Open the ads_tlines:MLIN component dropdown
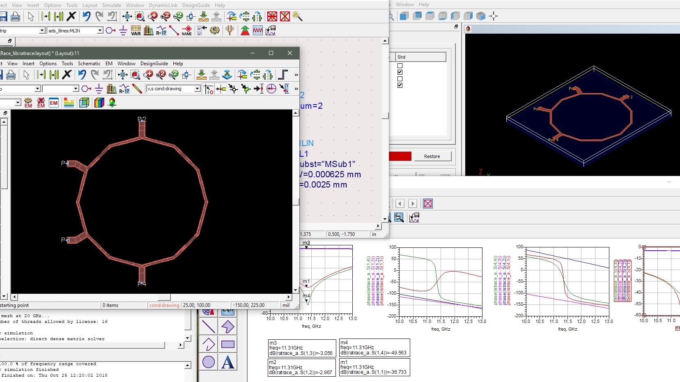 pyautogui.click(x=100, y=30)
